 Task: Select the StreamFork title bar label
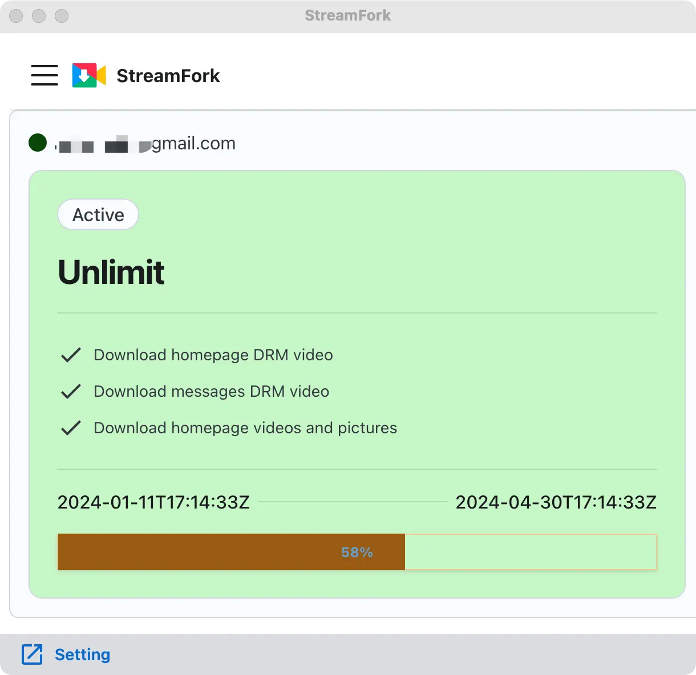347,15
